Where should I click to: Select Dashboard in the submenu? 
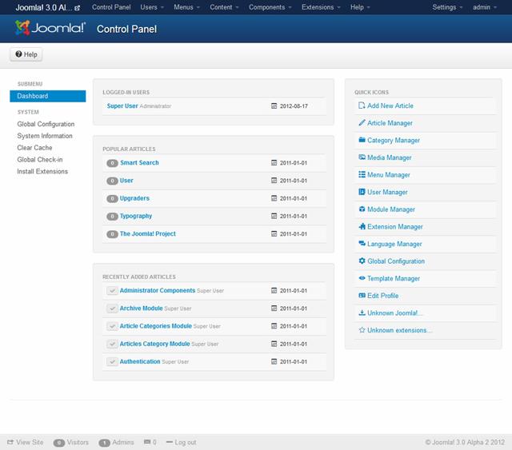pos(48,96)
